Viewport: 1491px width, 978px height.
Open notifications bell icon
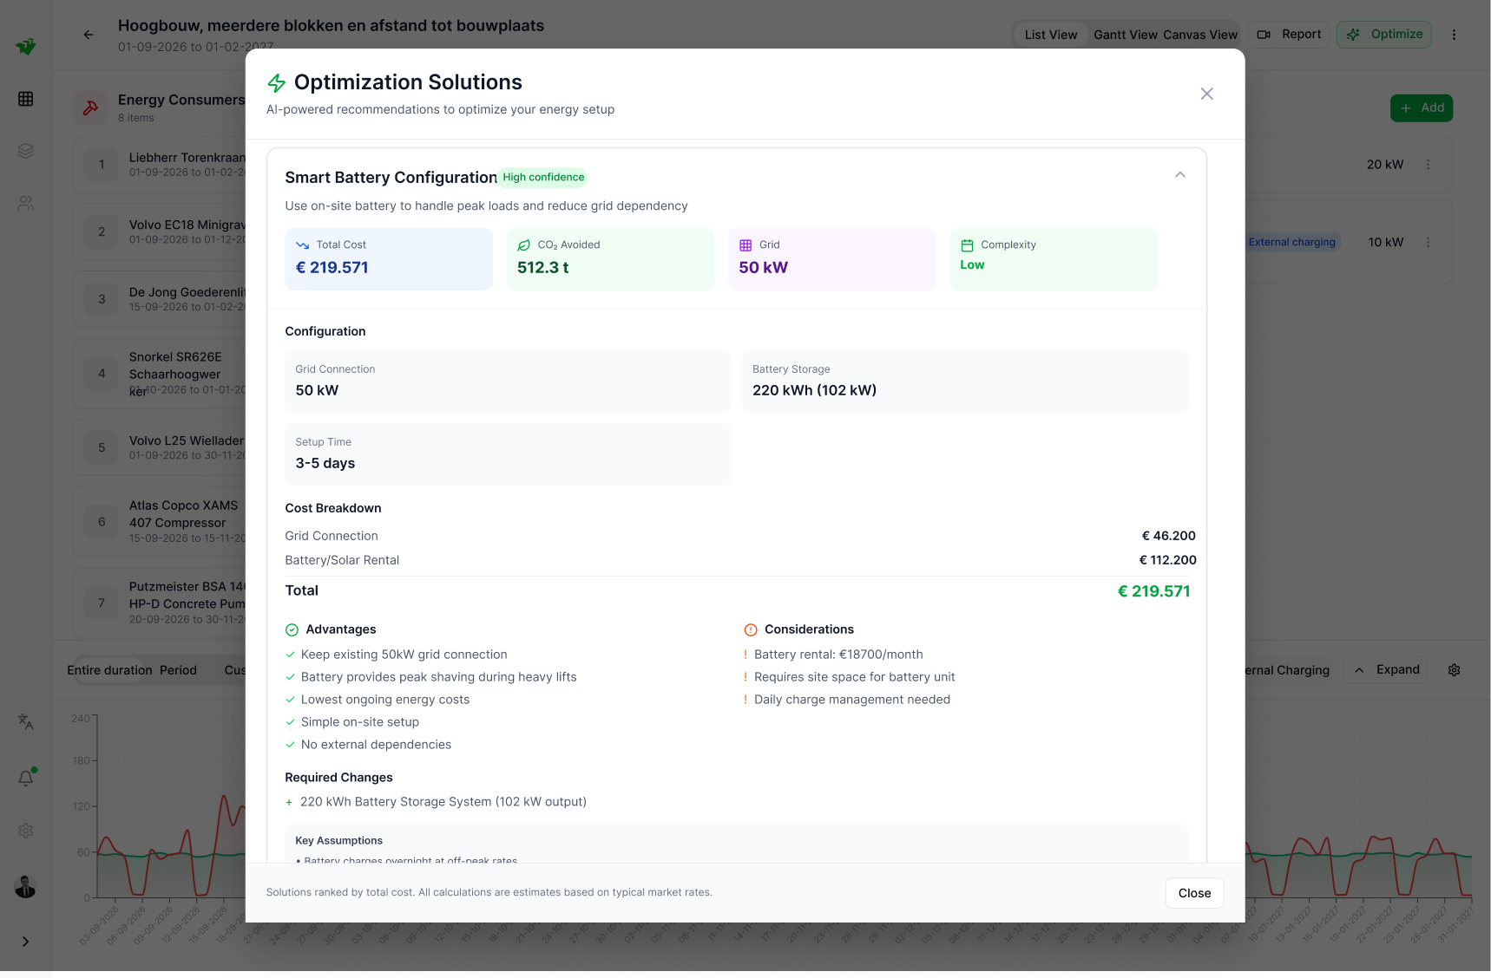(26, 778)
